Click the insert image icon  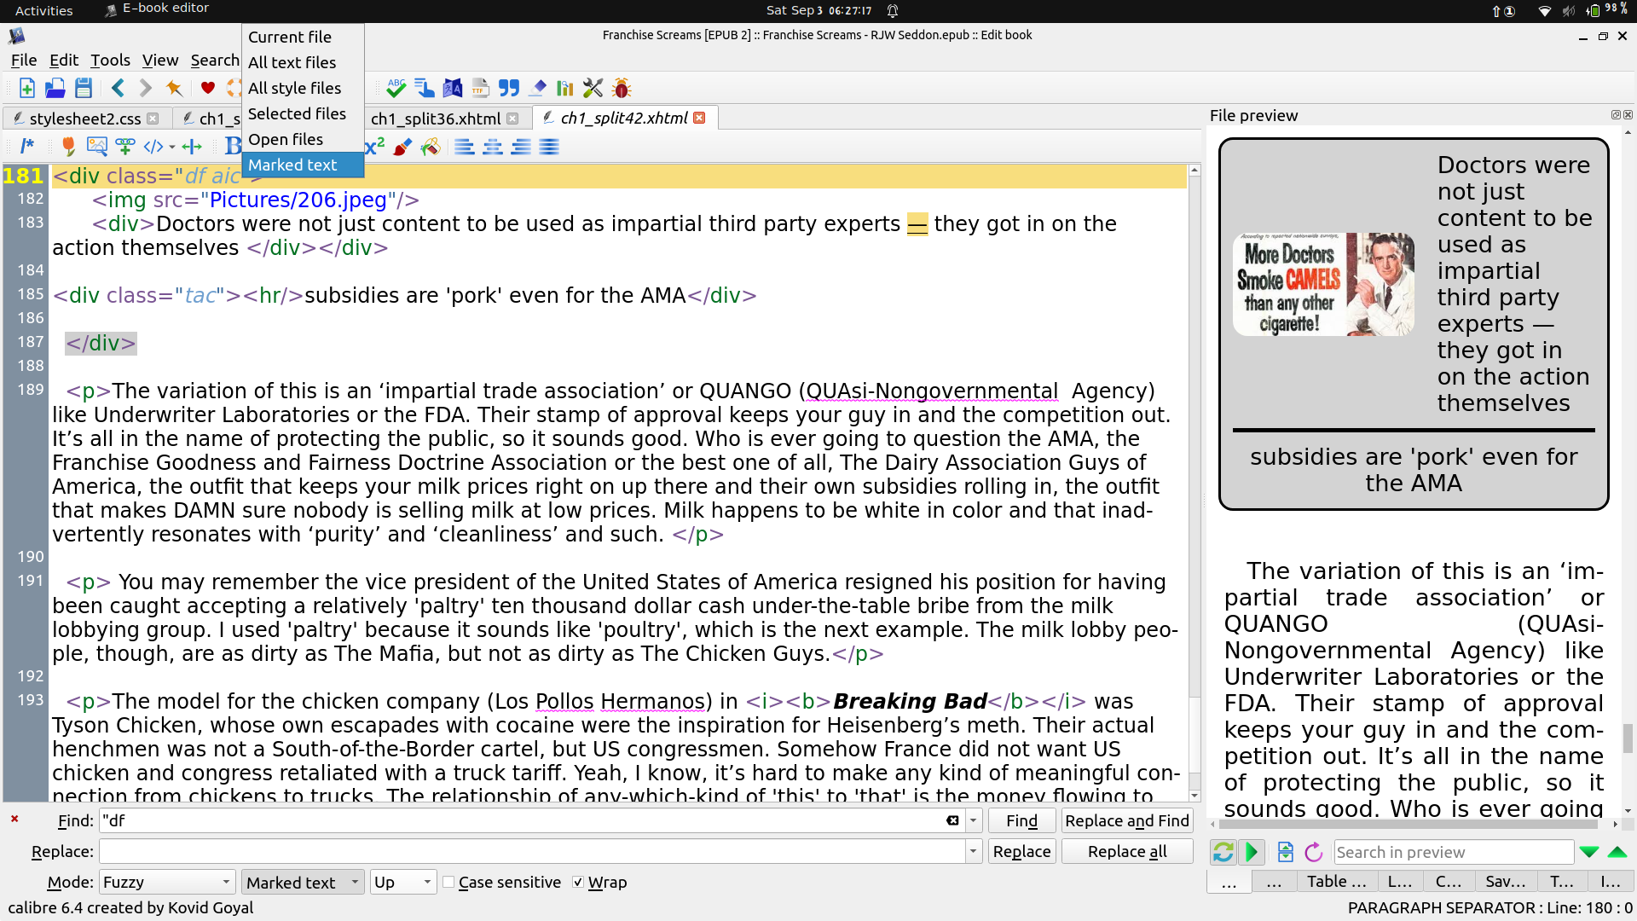pyautogui.click(x=97, y=147)
